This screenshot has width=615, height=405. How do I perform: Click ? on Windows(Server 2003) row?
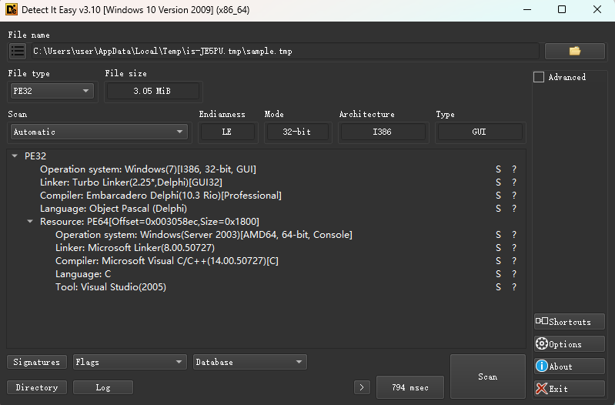pos(514,235)
